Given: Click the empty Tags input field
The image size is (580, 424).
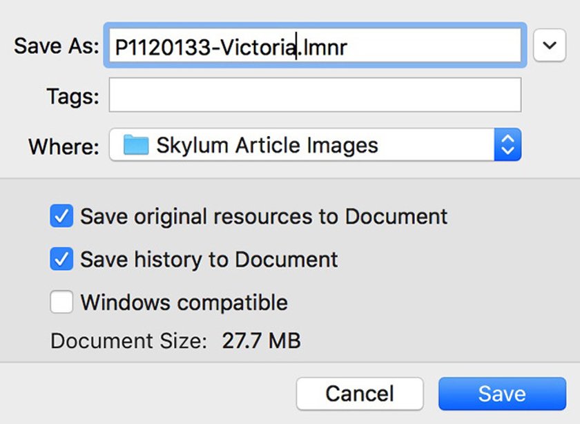Looking at the screenshot, I should [315, 95].
